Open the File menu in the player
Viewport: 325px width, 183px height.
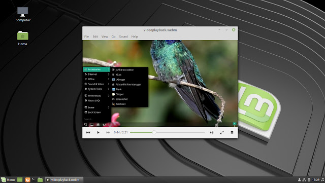pyautogui.click(x=86, y=36)
